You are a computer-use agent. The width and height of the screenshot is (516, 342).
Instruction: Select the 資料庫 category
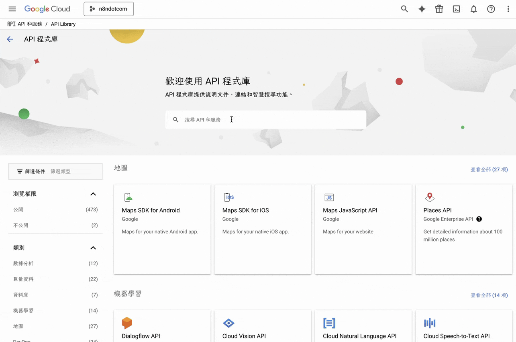20,295
